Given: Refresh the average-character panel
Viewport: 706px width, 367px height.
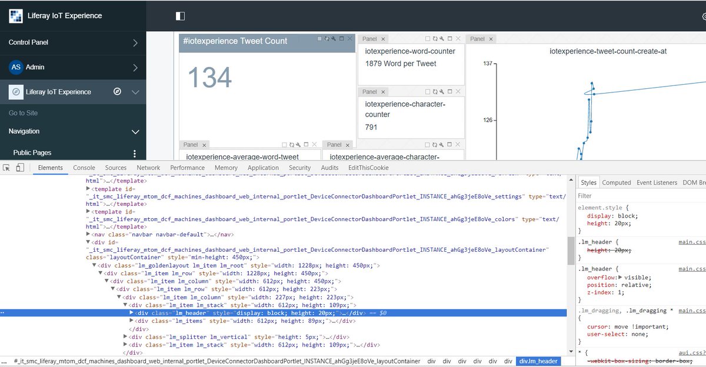Looking at the screenshot, I should tap(435, 145).
